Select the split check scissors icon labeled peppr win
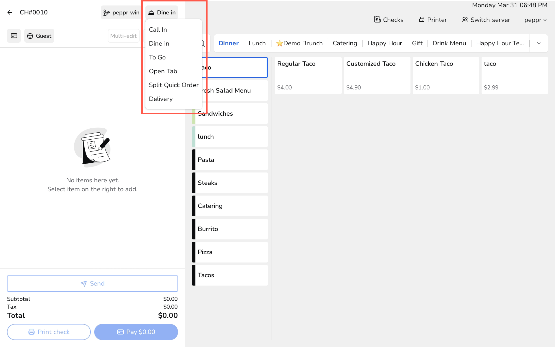Image resolution: width=555 pixels, height=347 pixels. [x=107, y=12]
